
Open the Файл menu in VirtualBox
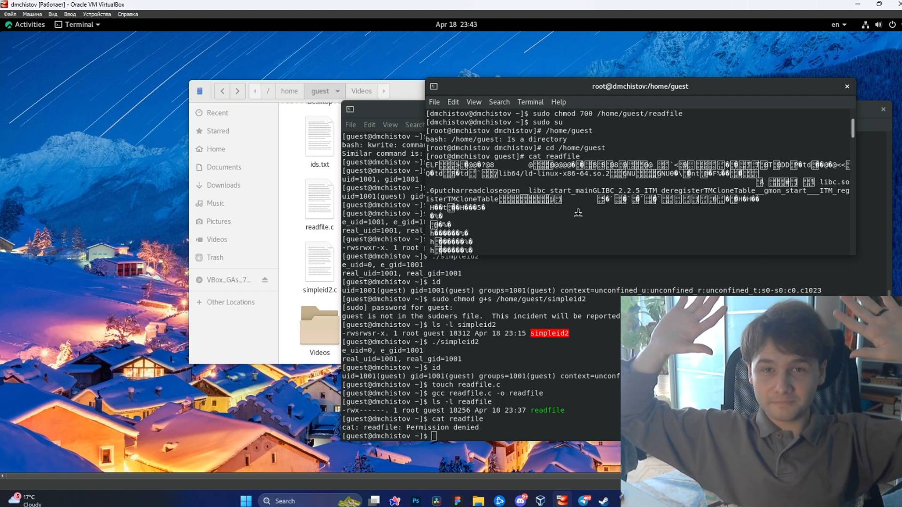[x=10, y=14]
